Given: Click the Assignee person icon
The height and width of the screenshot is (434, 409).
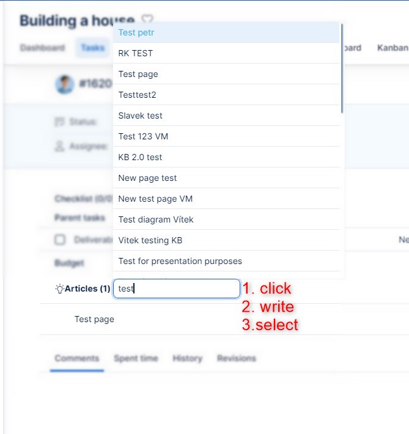Looking at the screenshot, I should tap(60, 146).
